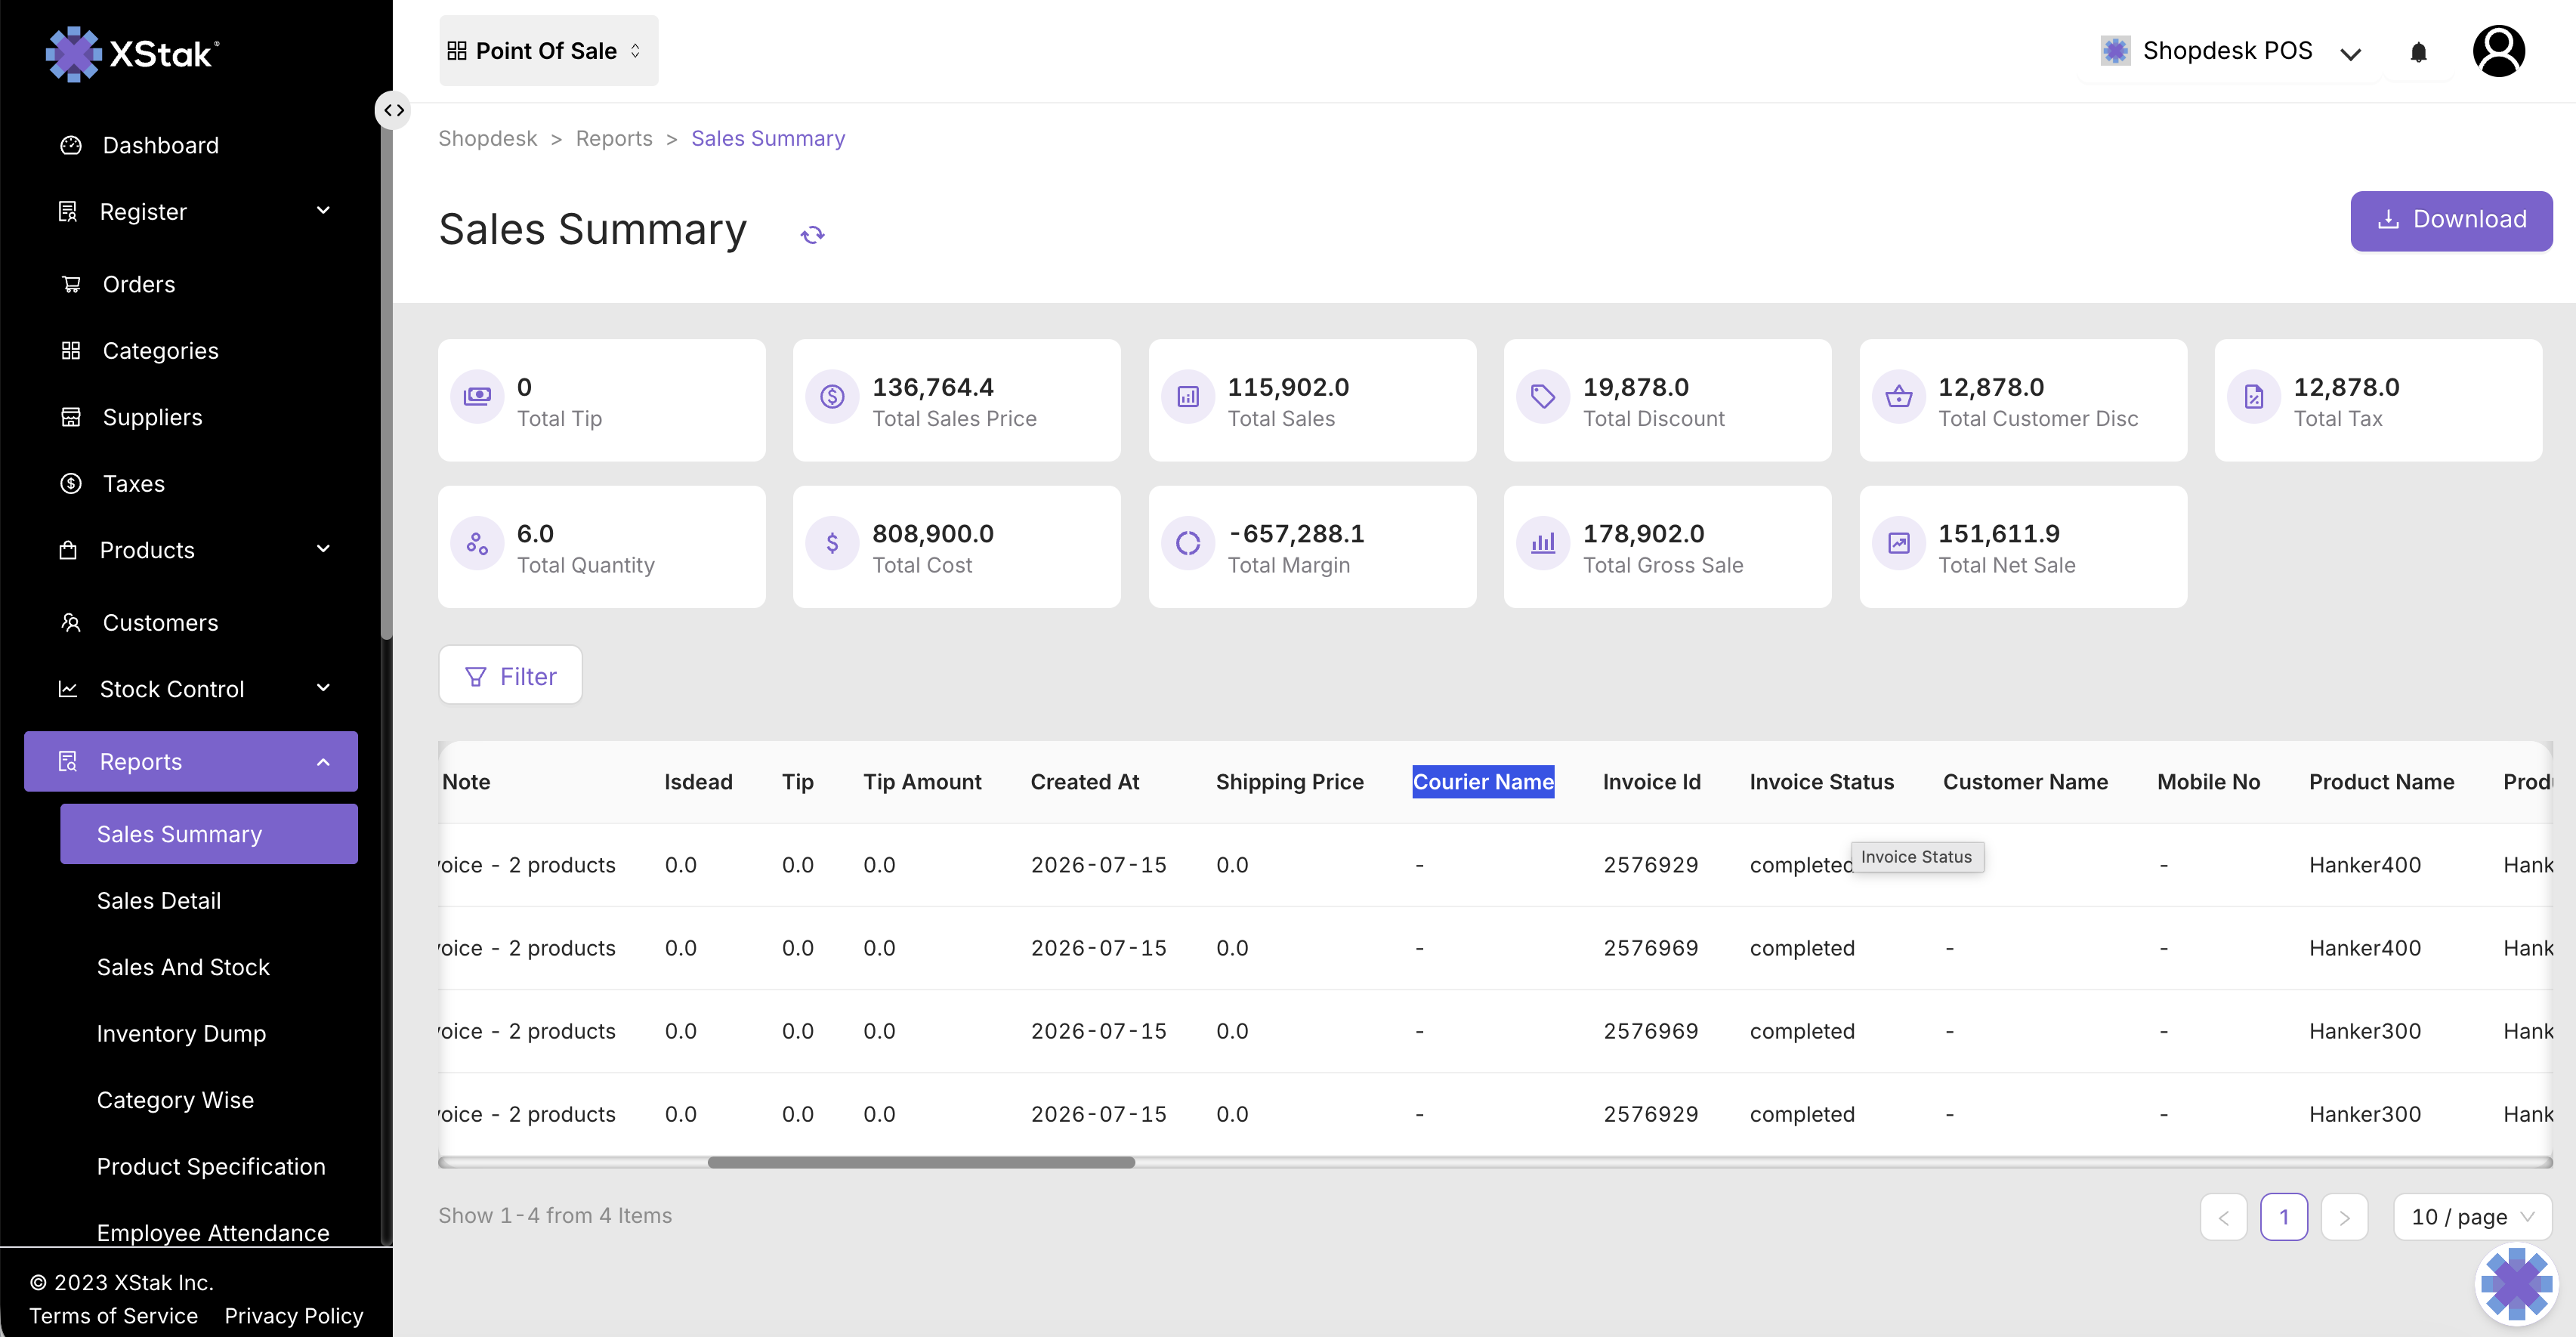The width and height of the screenshot is (2576, 1337).
Task: Click the Reports breadcrumb link
Action: point(614,138)
